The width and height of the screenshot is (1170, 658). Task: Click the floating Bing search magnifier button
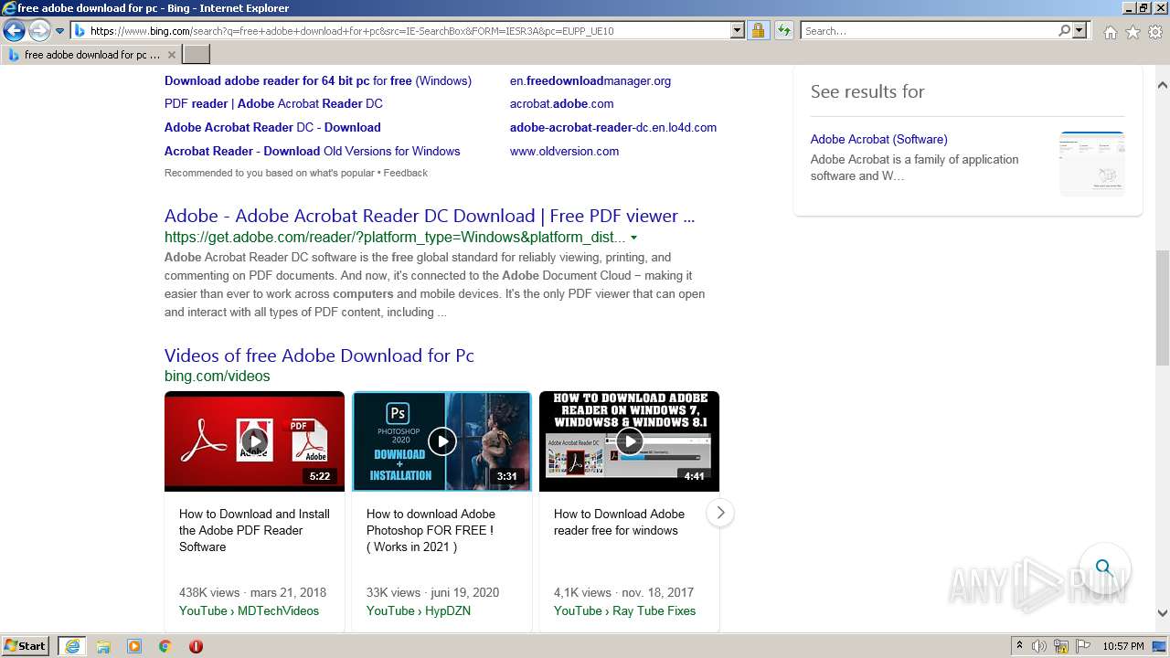[1104, 568]
